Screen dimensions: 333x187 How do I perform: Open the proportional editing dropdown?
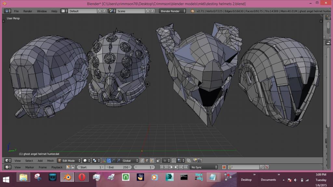click(166, 160)
